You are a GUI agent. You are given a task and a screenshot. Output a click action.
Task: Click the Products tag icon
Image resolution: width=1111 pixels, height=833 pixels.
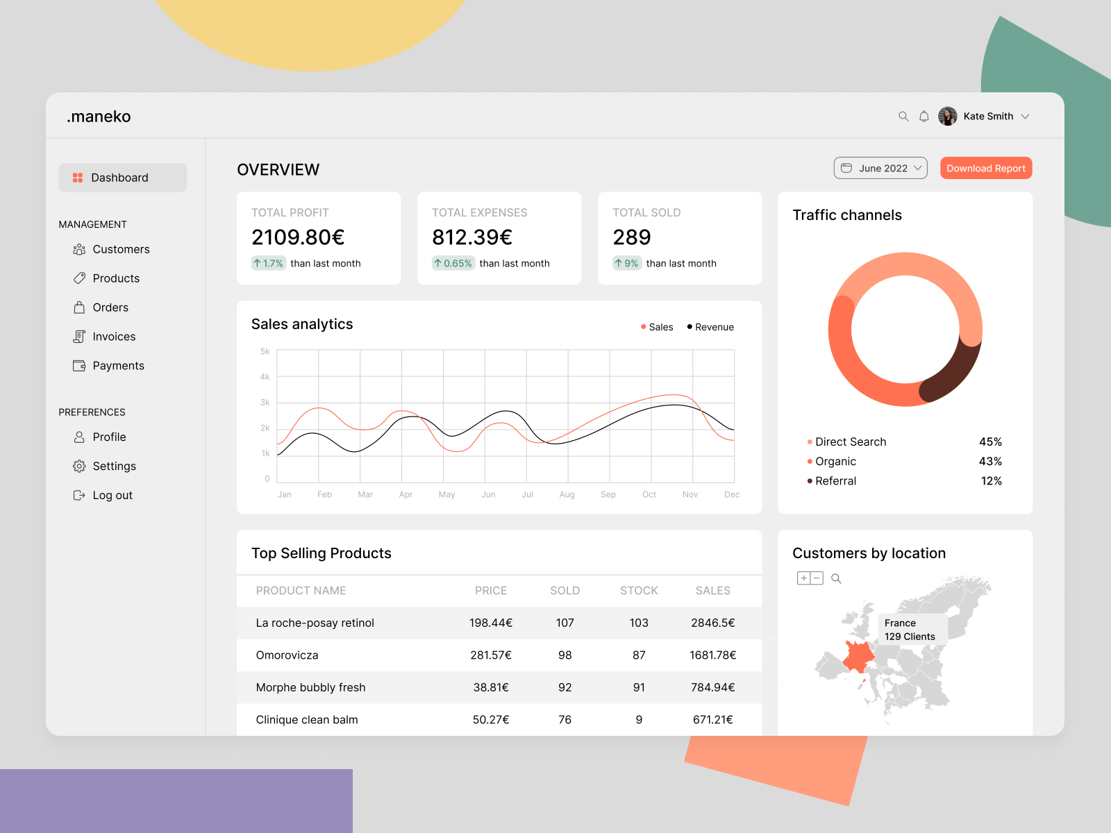(x=78, y=278)
